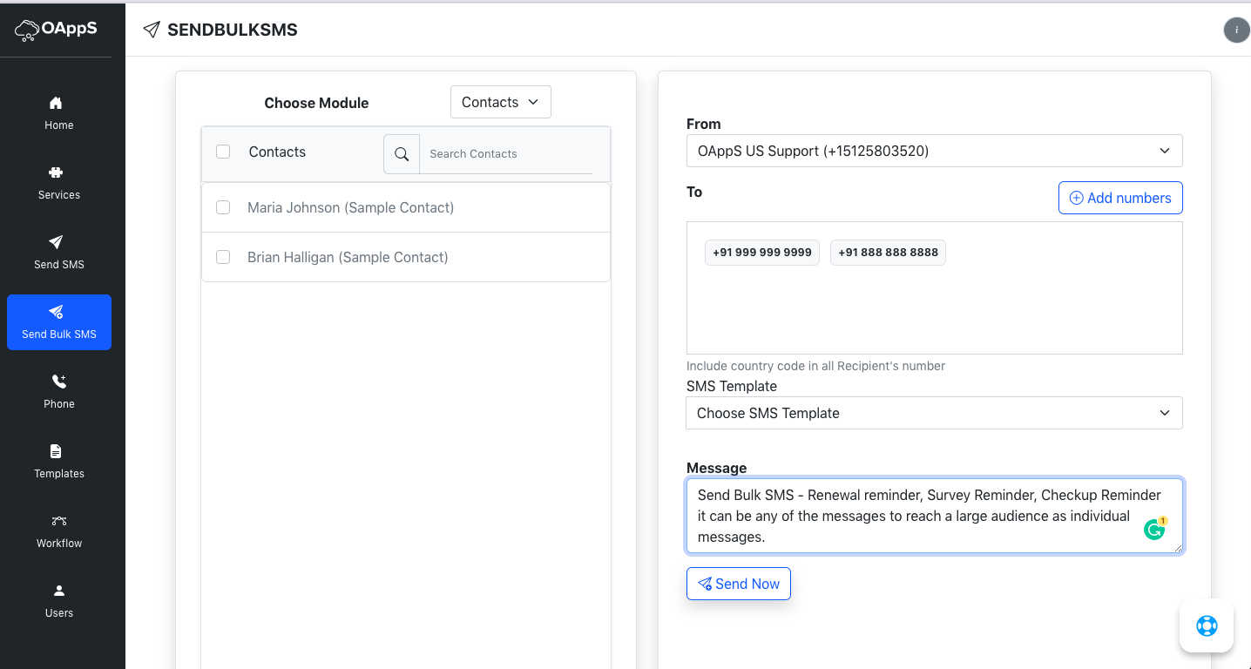1251x669 pixels.
Task: Click the search magnifier icon
Action: pyautogui.click(x=402, y=153)
